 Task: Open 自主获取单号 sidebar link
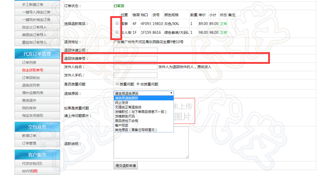tap(33, 70)
